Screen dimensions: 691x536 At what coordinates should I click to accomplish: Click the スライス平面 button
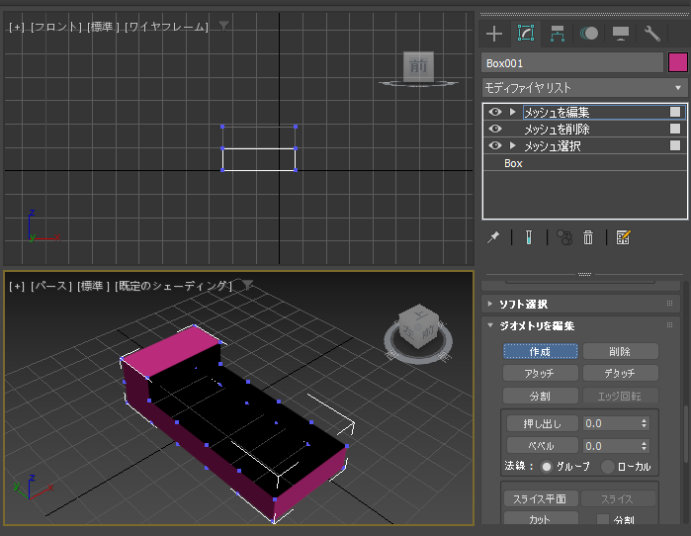point(541,499)
